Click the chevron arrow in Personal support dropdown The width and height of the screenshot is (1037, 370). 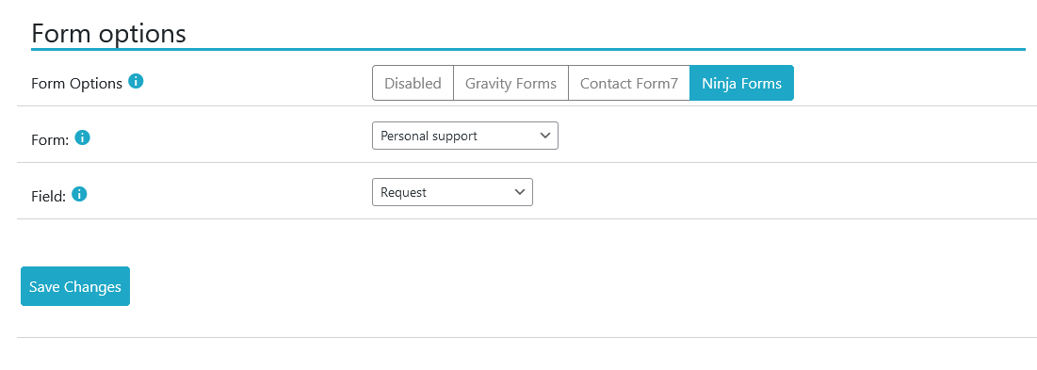pos(545,136)
